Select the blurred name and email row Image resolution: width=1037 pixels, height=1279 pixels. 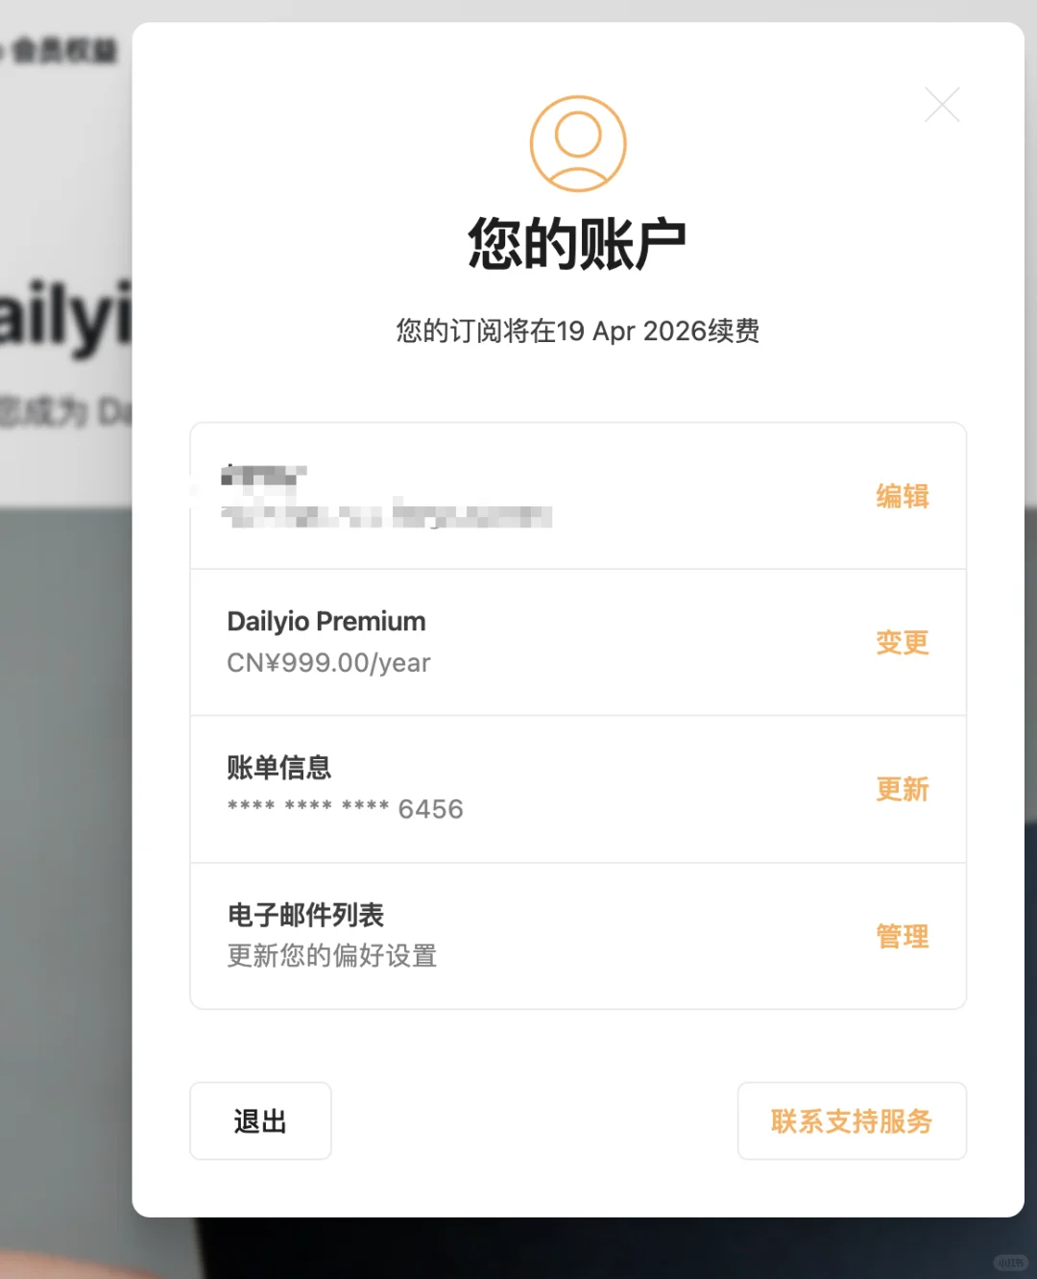point(578,496)
